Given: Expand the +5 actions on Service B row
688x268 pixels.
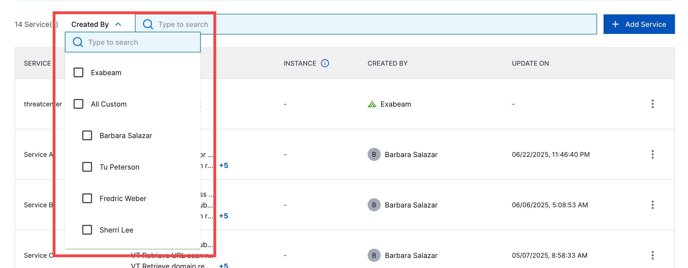Looking at the screenshot, I should tap(224, 216).
